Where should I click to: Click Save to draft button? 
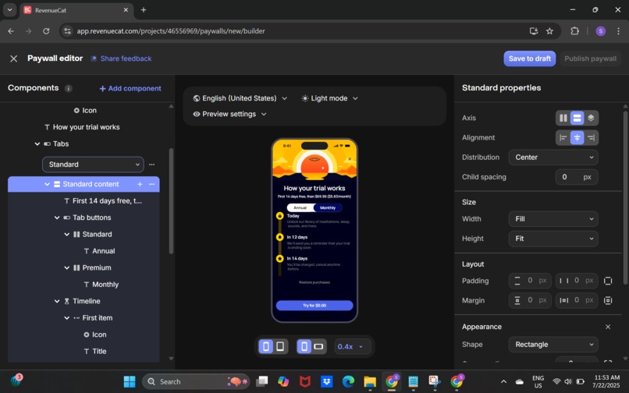(530, 58)
